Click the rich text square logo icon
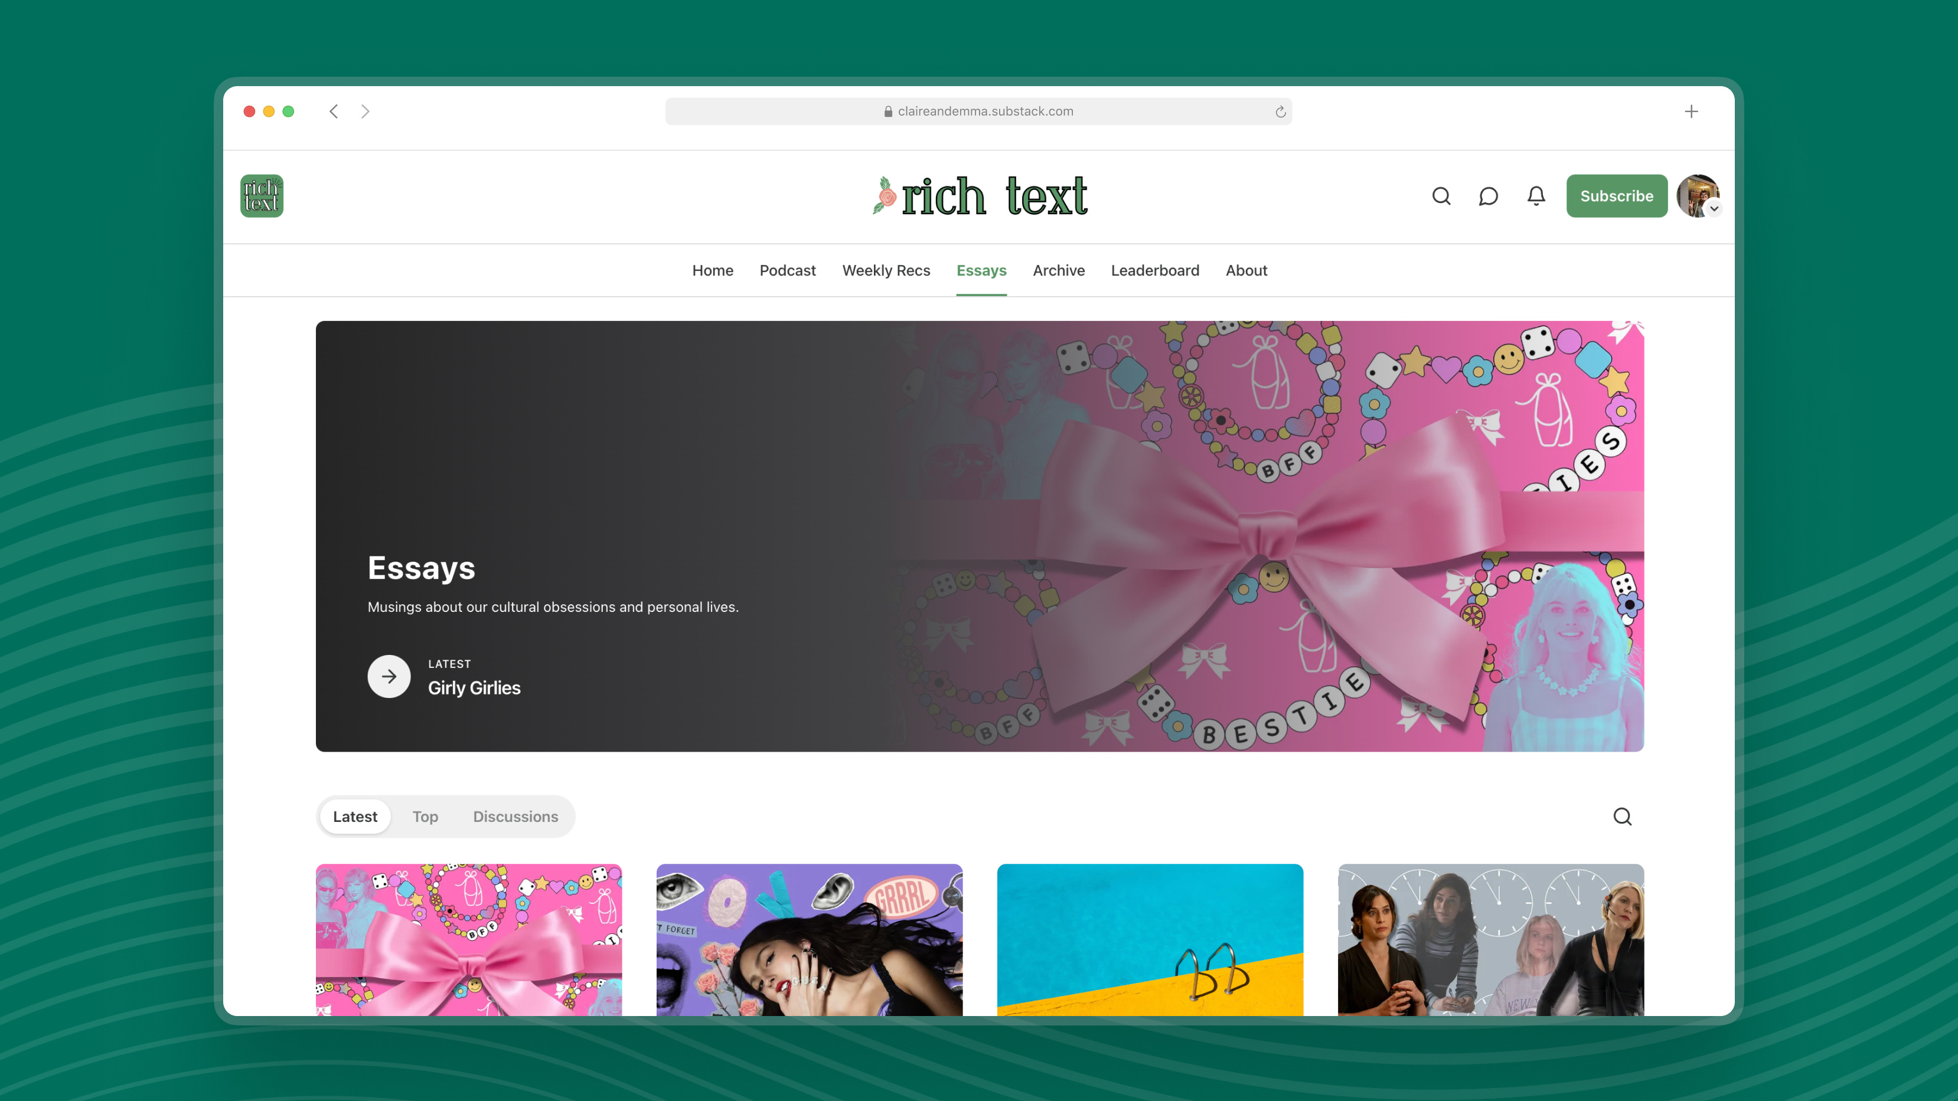Image resolution: width=1958 pixels, height=1101 pixels. tap(262, 196)
